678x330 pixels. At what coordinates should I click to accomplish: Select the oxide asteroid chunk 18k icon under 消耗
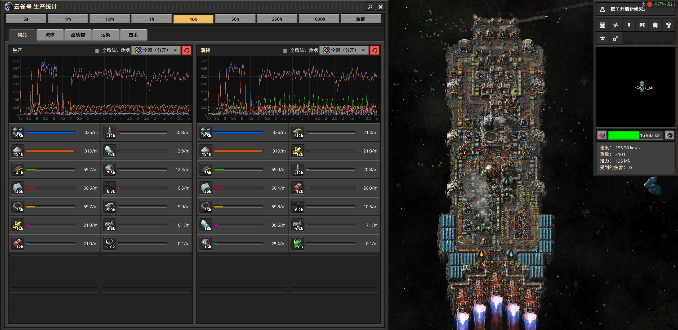coord(206,225)
